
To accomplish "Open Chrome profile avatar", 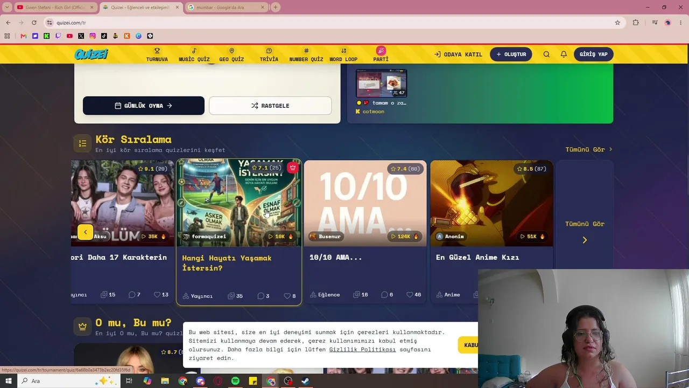I will [667, 23].
